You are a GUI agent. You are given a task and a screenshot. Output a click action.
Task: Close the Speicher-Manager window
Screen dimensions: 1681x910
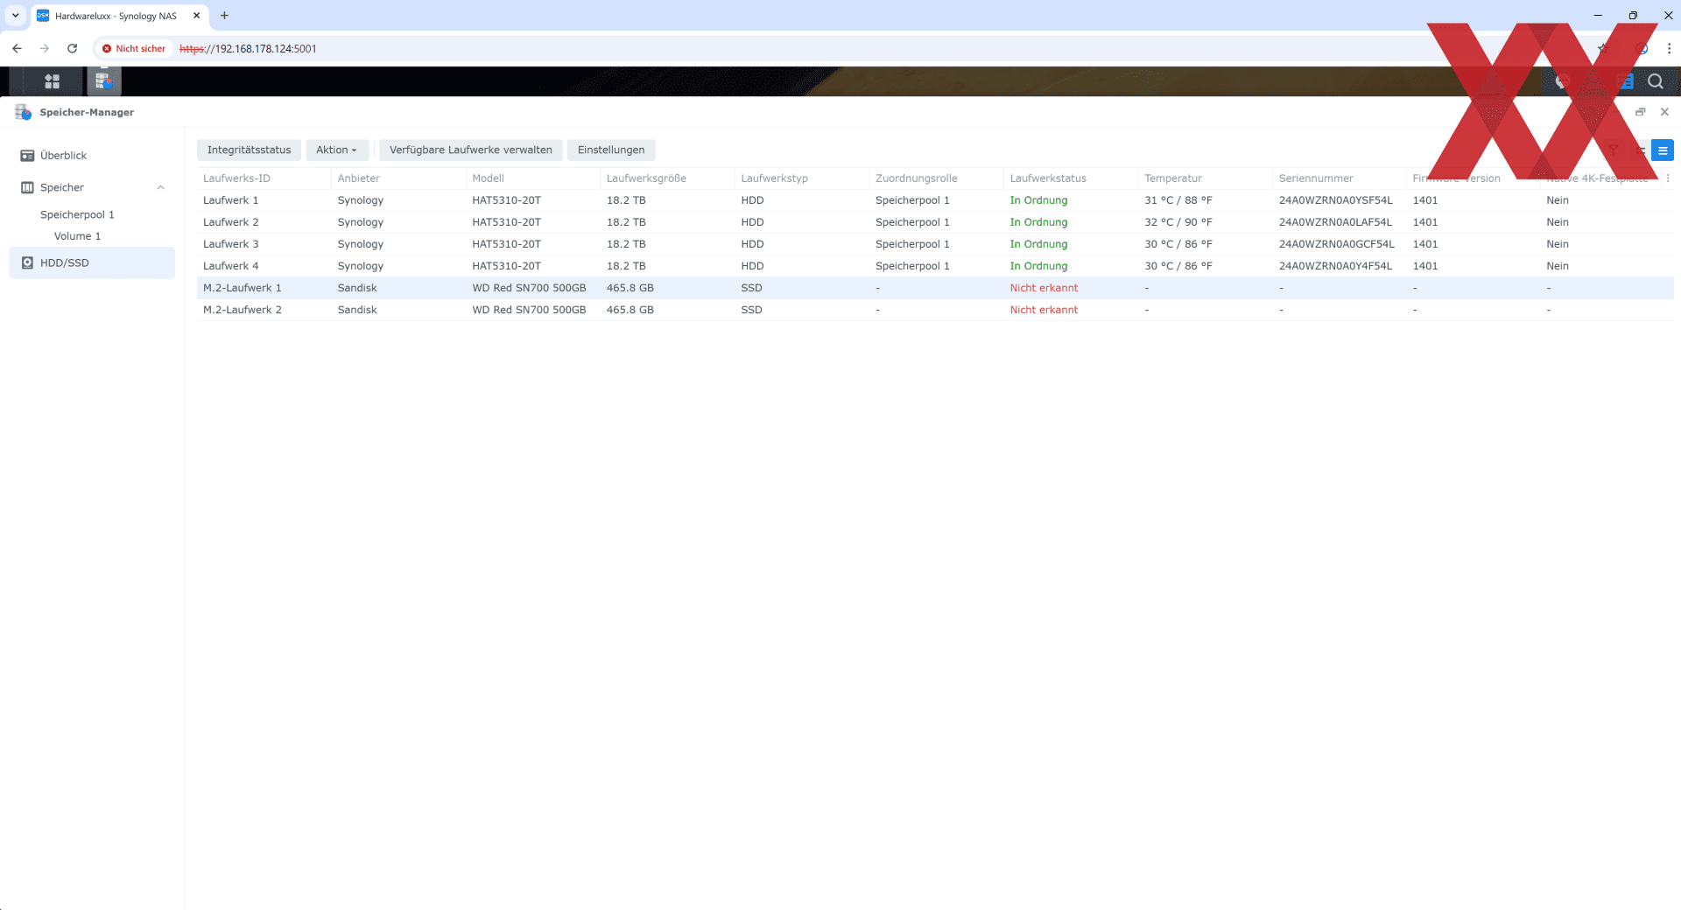tap(1664, 112)
